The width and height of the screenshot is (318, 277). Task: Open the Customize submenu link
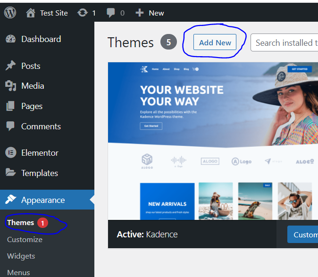(x=25, y=240)
